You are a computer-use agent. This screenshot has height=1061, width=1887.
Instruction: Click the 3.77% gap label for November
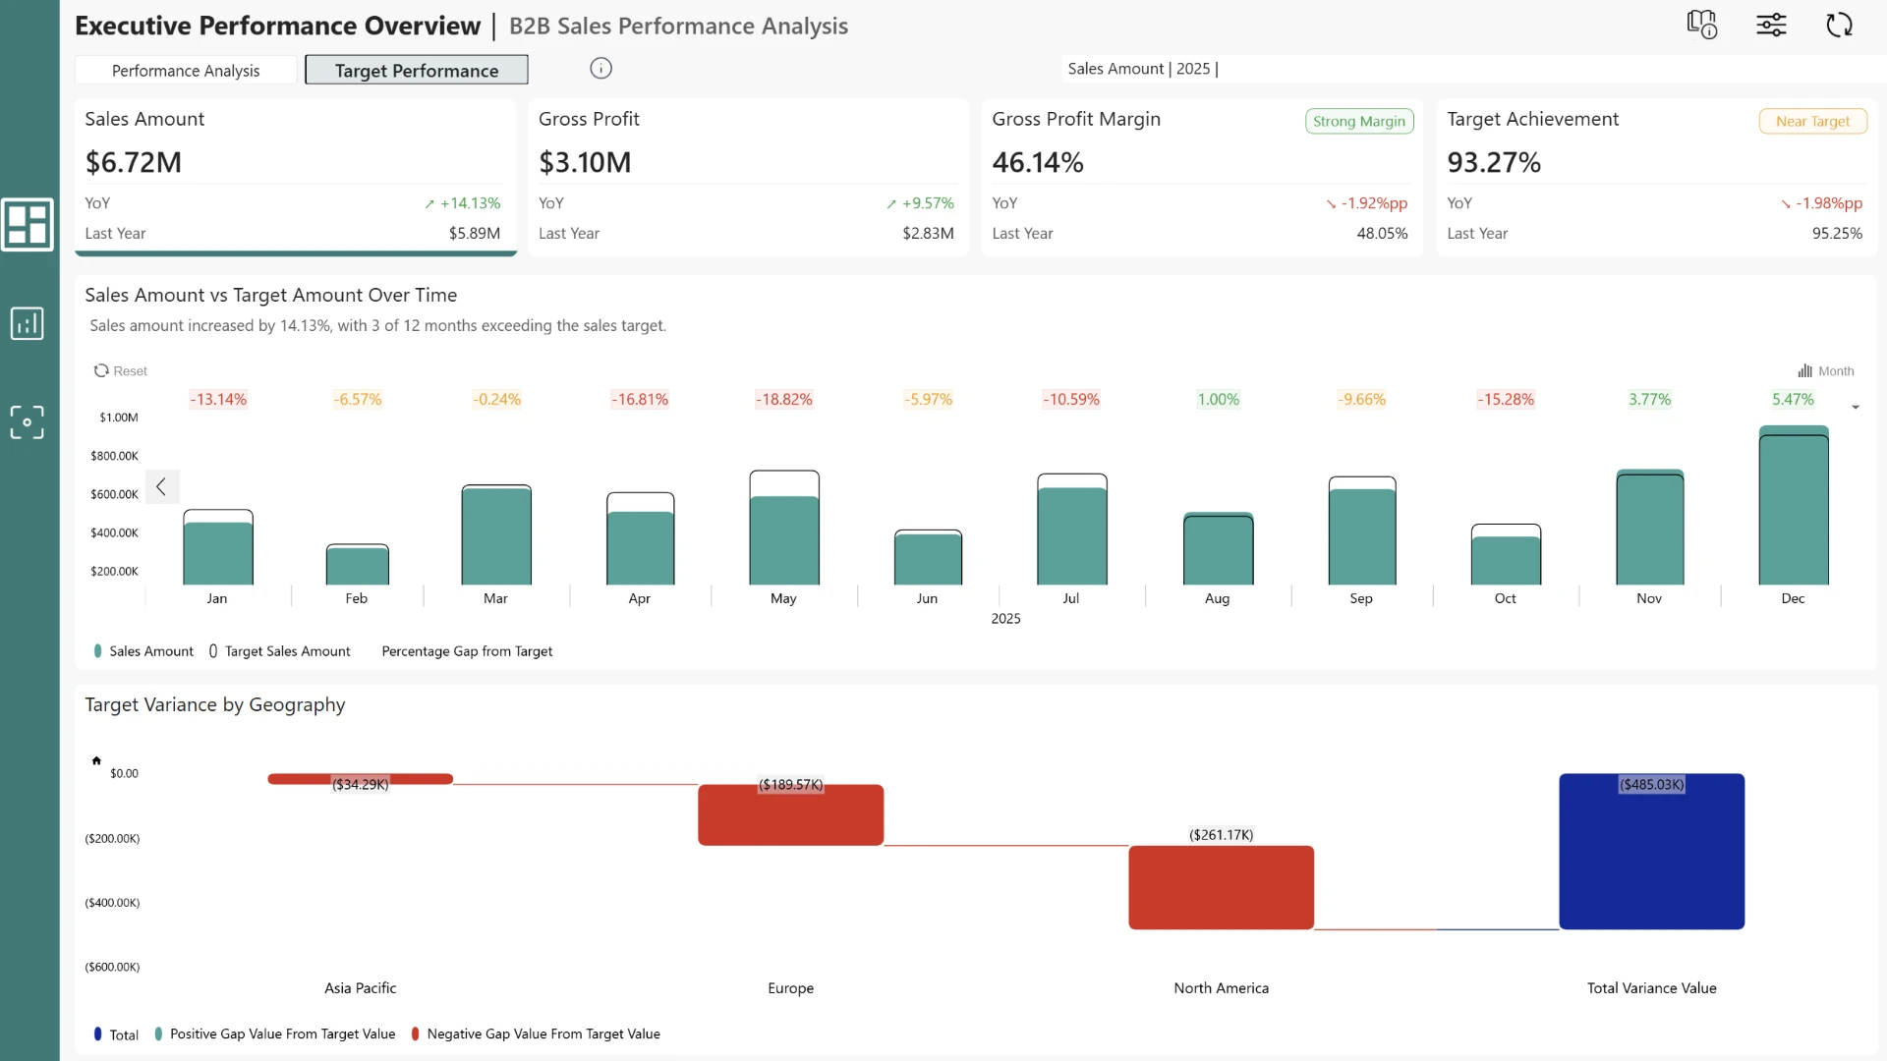click(x=1650, y=400)
